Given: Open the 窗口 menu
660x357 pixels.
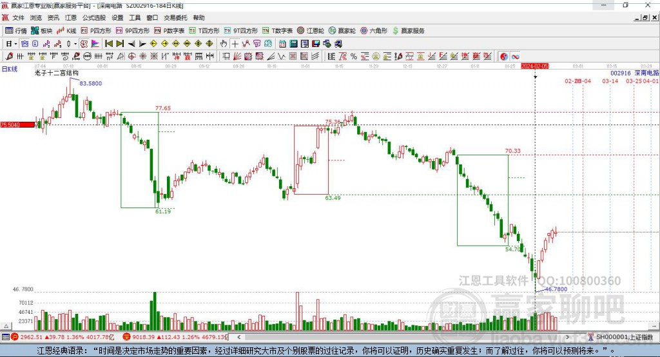Looking at the screenshot, I should [152, 17].
